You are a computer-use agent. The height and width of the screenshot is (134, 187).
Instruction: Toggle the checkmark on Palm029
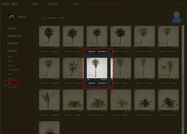(x=136, y=58)
